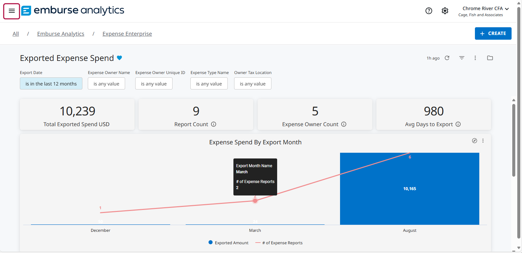Open the Expense Owner Name filter dropdown
Image resolution: width=522 pixels, height=253 pixels.
point(106,83)
